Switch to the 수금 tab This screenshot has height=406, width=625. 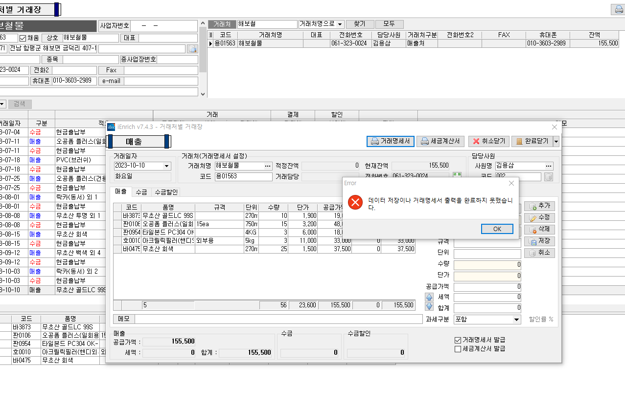[x=141, y=192]
